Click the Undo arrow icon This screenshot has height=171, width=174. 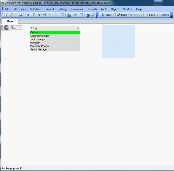(45, 15)
